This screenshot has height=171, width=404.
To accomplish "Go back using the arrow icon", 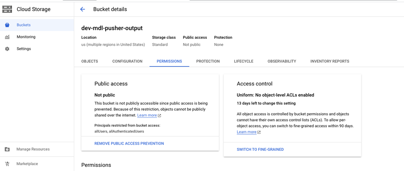I will [82, 9].
